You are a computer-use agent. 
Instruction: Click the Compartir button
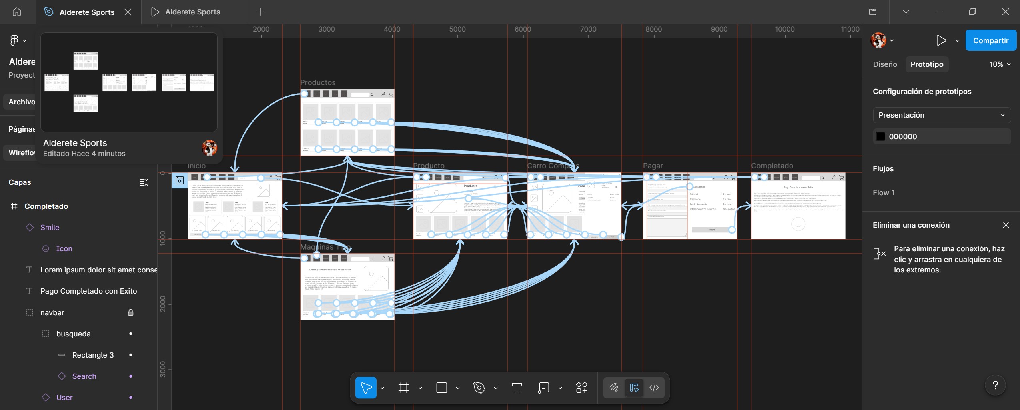pyautogui.click(x=990, y=40)
